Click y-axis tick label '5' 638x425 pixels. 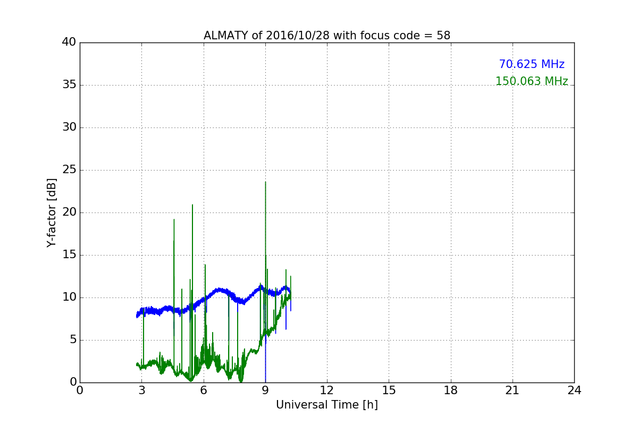pos(73,340)
